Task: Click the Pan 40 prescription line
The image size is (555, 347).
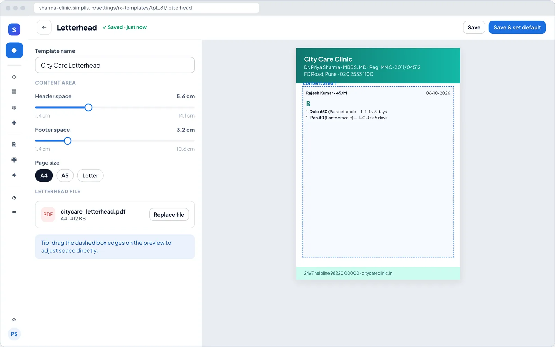Action: [x=347, y=118]
